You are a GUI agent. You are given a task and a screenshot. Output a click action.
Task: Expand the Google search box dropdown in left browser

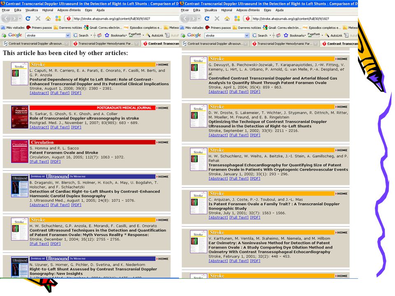tap(67, 35)
